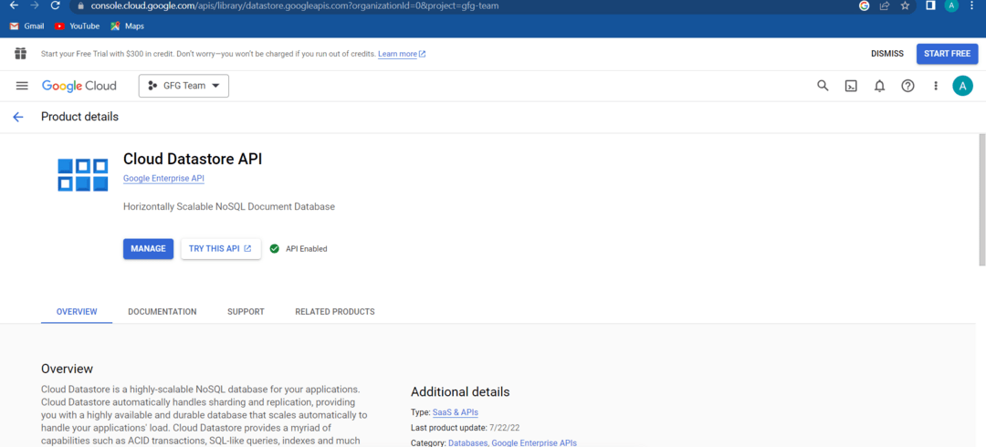Go back with Product details arrow
The height and width of the screenshot is (447, 986).
coord(18,117)
